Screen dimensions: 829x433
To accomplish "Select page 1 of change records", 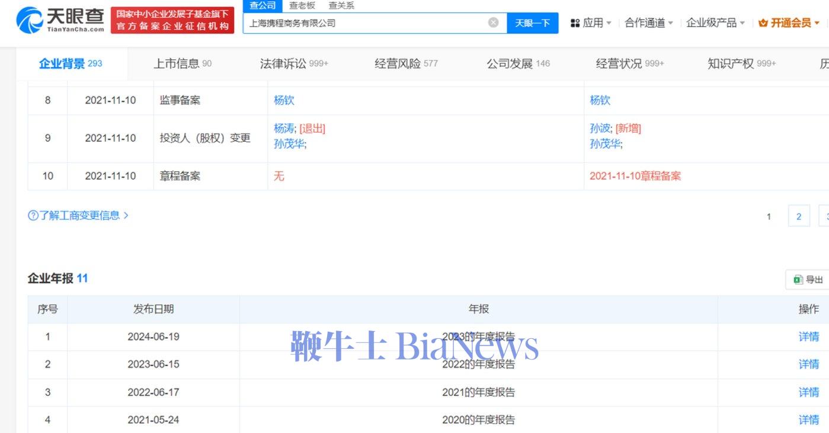I will 769,216.
